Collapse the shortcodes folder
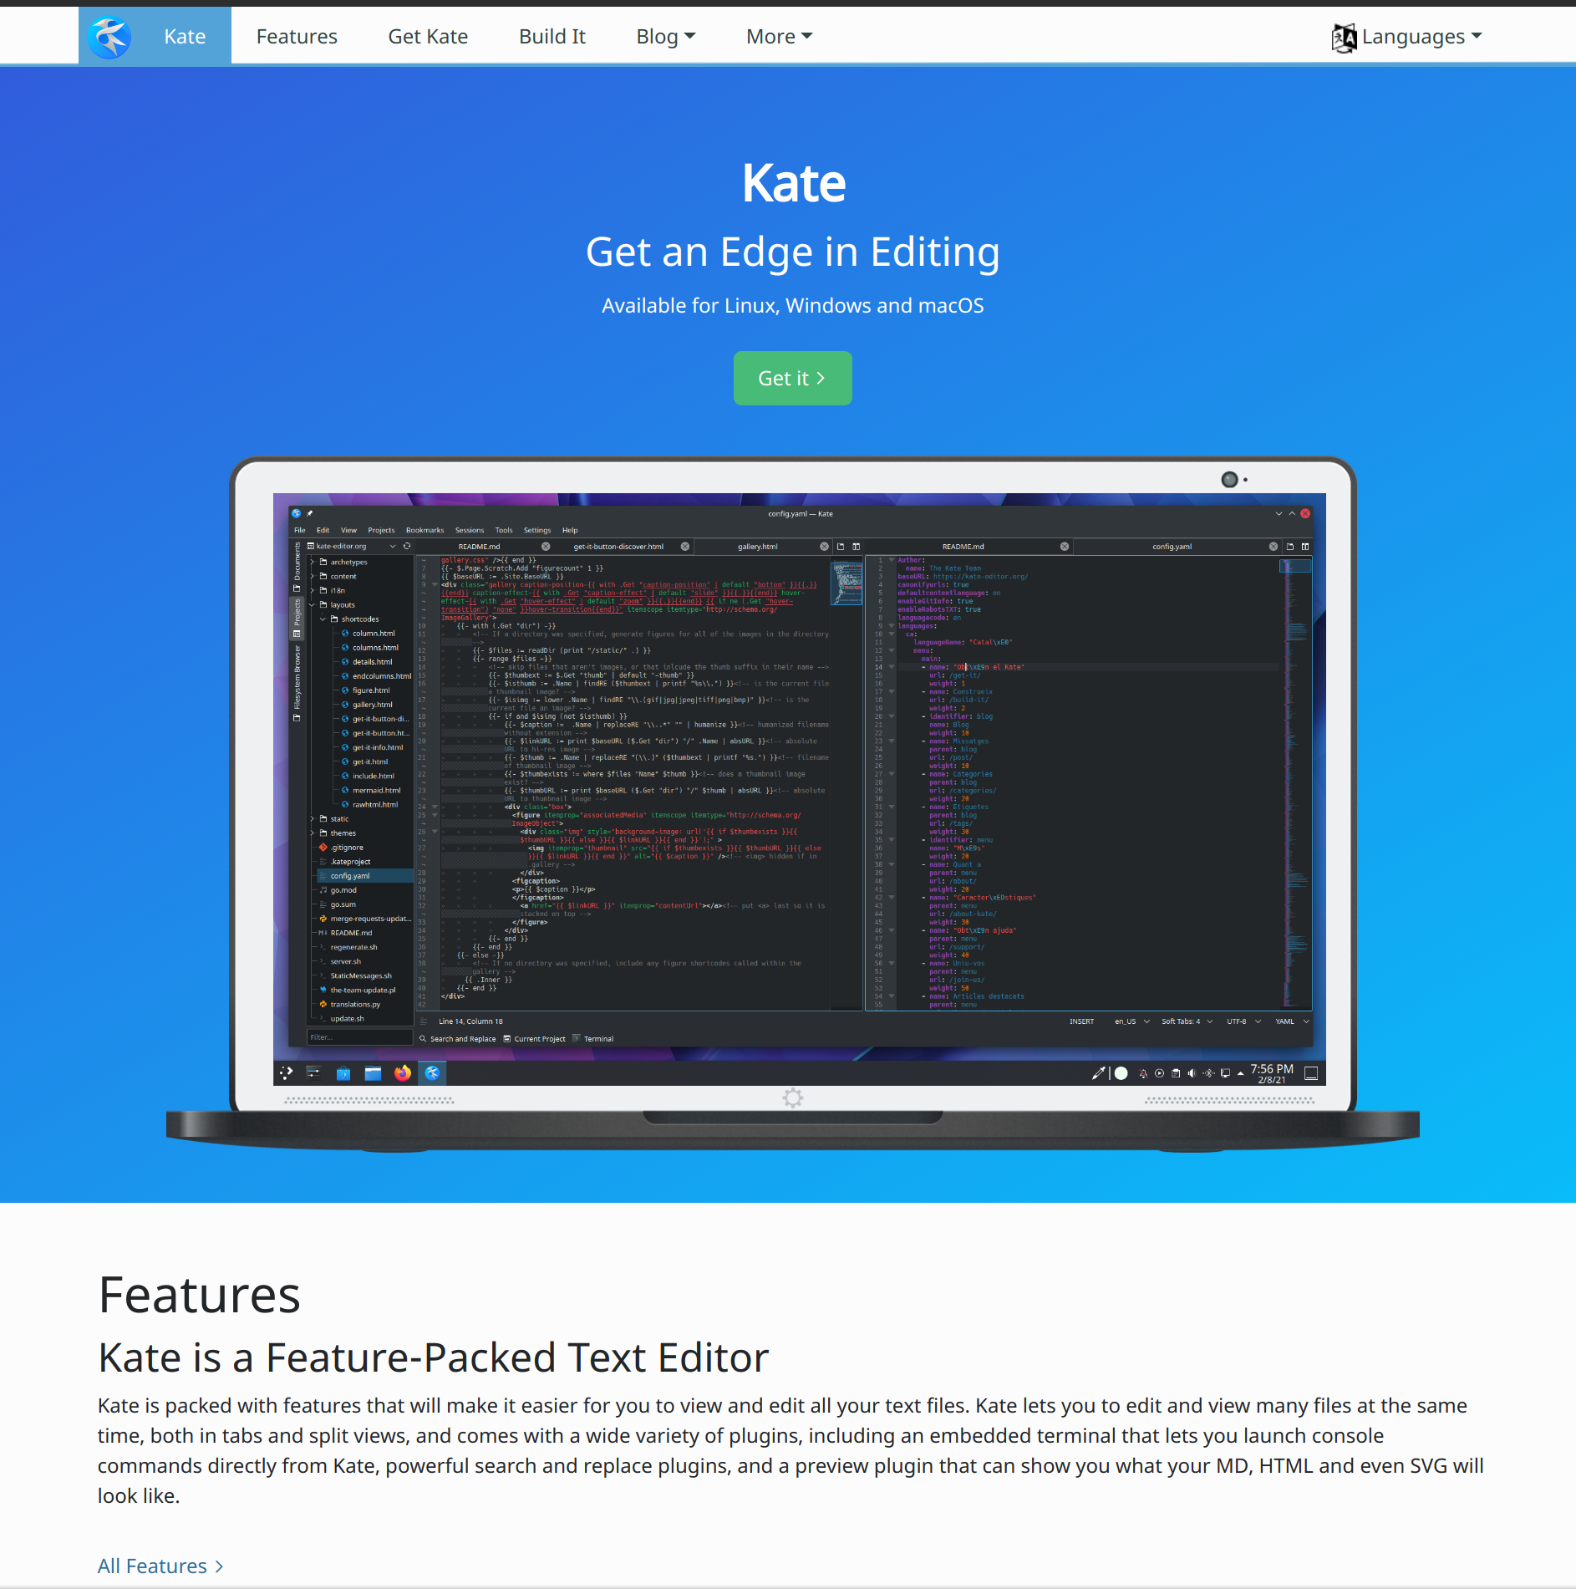 pyautogui.click(x=323, y=619)
